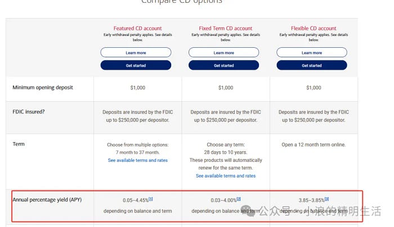394x227 pixels.
Task: Open footnote 3 beside 3.85–3.85% APY
Action: coord(326,199)
